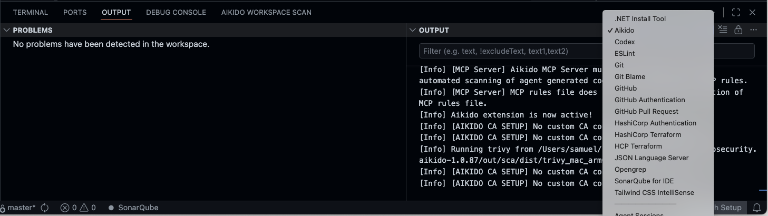Switch to the DEBUG CONSOLE tab

coord(176,12)
